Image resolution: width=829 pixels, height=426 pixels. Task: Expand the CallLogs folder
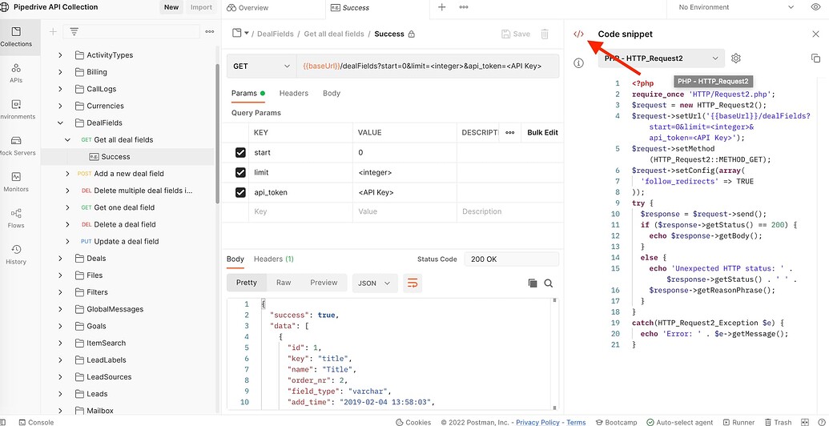point(60,89)
